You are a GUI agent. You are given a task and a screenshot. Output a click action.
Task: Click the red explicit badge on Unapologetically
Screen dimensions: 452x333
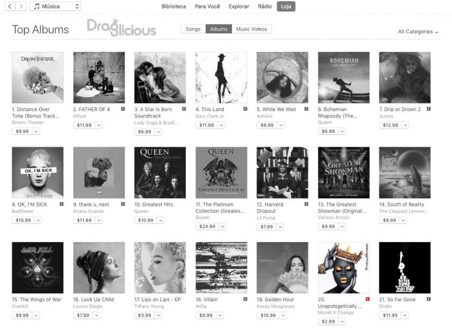[x=368, y=299]
